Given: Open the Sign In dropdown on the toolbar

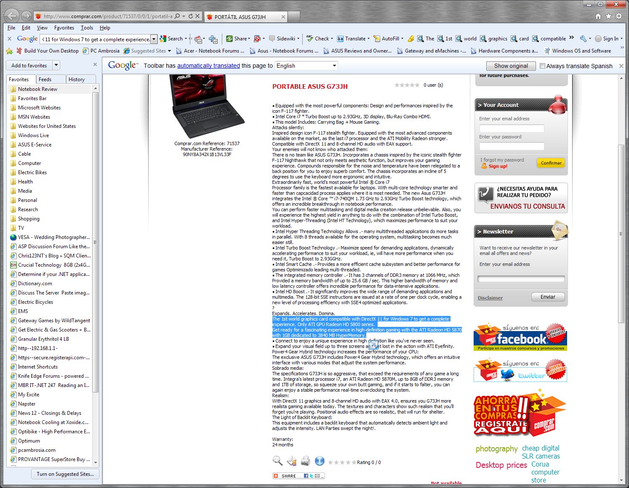Looking at the screenshot, I should tap(621, 39).
